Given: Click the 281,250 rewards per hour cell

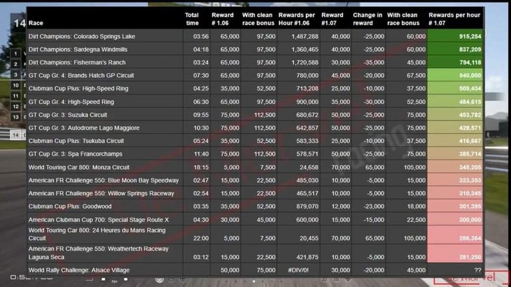Looking at the screenshot, I should (x=455, y=253).
